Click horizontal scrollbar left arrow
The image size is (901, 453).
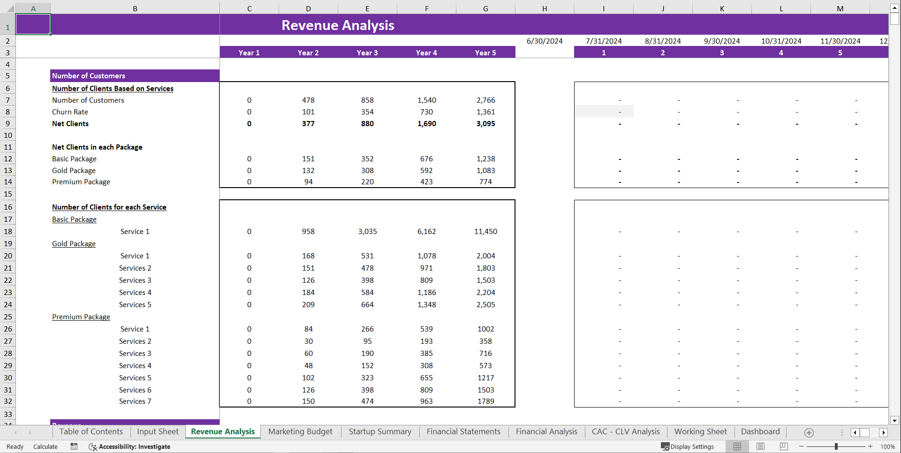tap(855, 432)
